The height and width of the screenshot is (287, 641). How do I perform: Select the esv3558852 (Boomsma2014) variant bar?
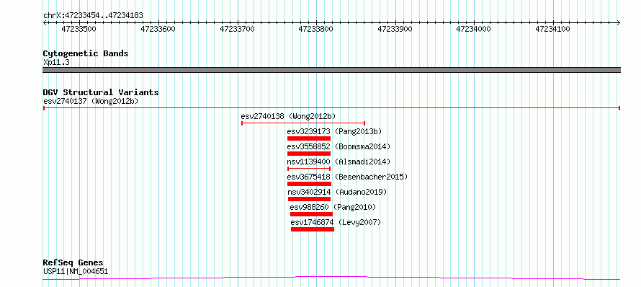pyautogui.click(x=309, y=154)
